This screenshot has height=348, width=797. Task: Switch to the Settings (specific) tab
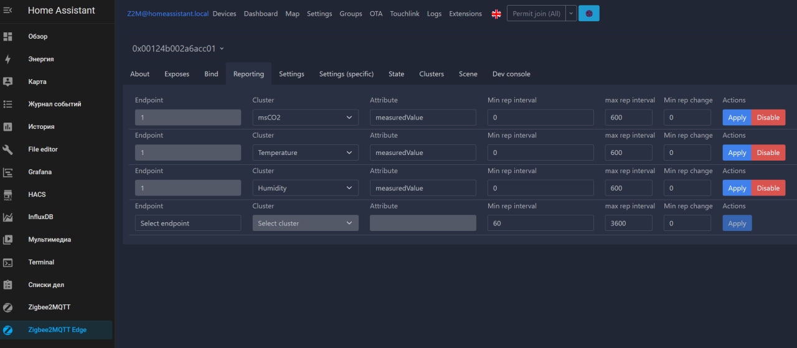pyautogui.click(x=346, y=74)
